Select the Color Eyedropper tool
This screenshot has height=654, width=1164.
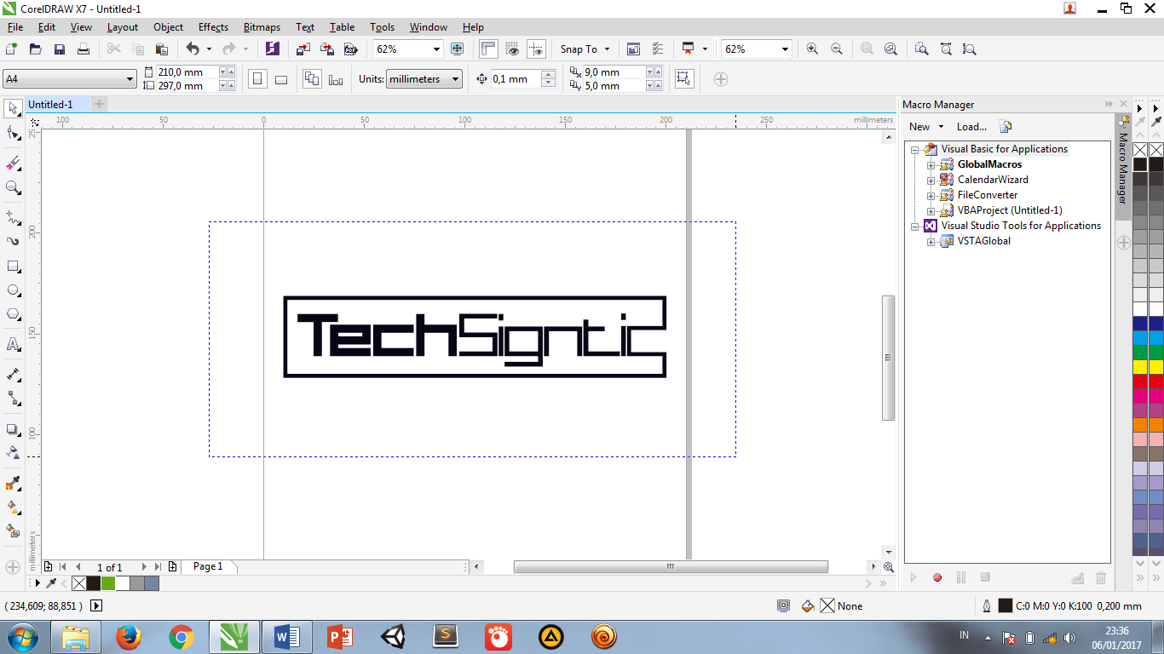point(13,484)
